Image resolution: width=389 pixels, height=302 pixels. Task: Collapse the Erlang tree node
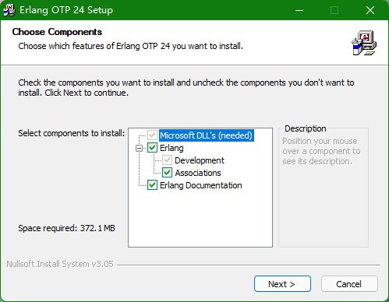[140, 148]
